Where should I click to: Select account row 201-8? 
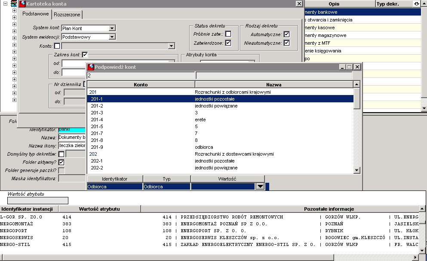click(220, 140)
